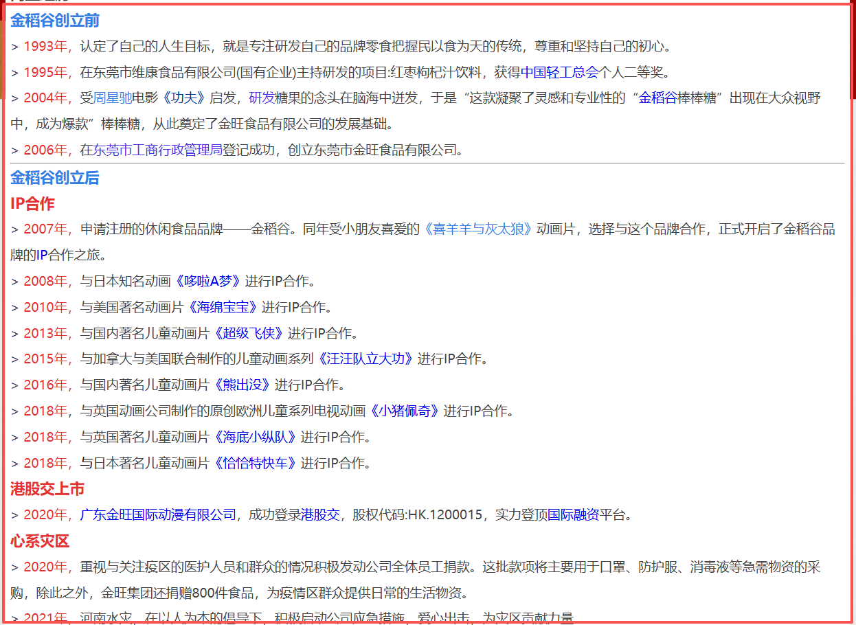
Task: Click the 金稻谷创立前 heading
Action: tap(55, 21)
